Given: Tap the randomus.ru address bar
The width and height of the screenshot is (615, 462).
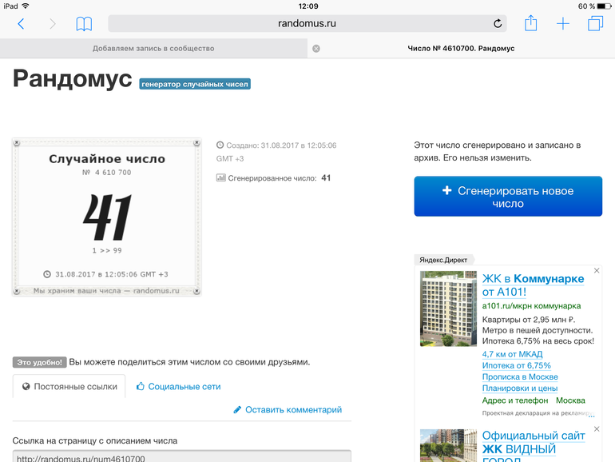Looking at the screenshot, I should coord(307,24).
